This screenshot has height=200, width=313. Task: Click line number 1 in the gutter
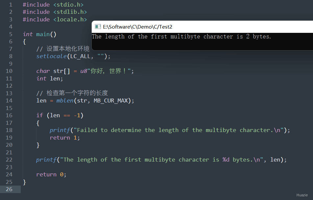11,5
